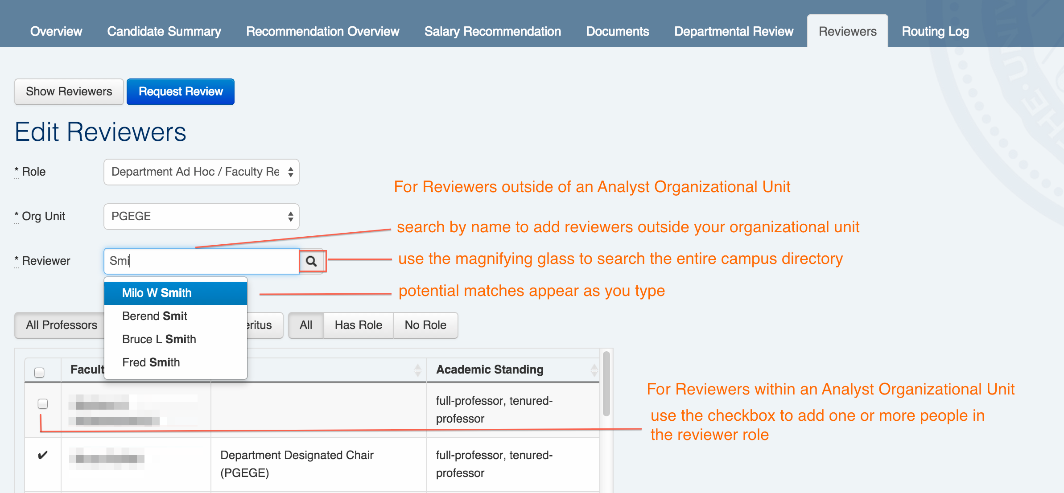Open the Candidate Summary tab
This screenshot has width=1064, height=493.
pyautogui.click(x=164, y=31)
